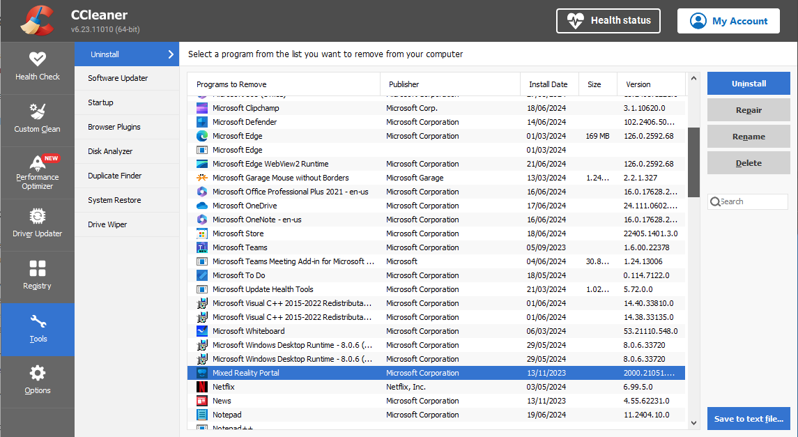Open the System Restore tool
This screenshot has height=437, width=798.
point(127,201)
